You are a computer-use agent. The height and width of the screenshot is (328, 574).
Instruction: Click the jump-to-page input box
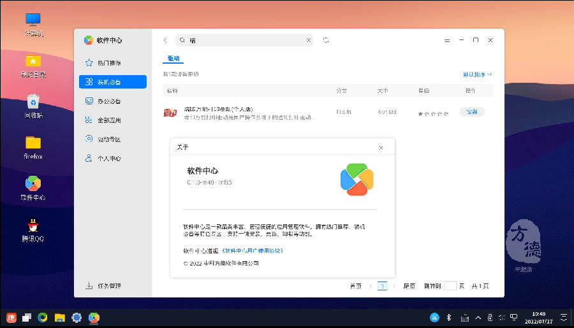pyautogui.click(x=451, y=286)
